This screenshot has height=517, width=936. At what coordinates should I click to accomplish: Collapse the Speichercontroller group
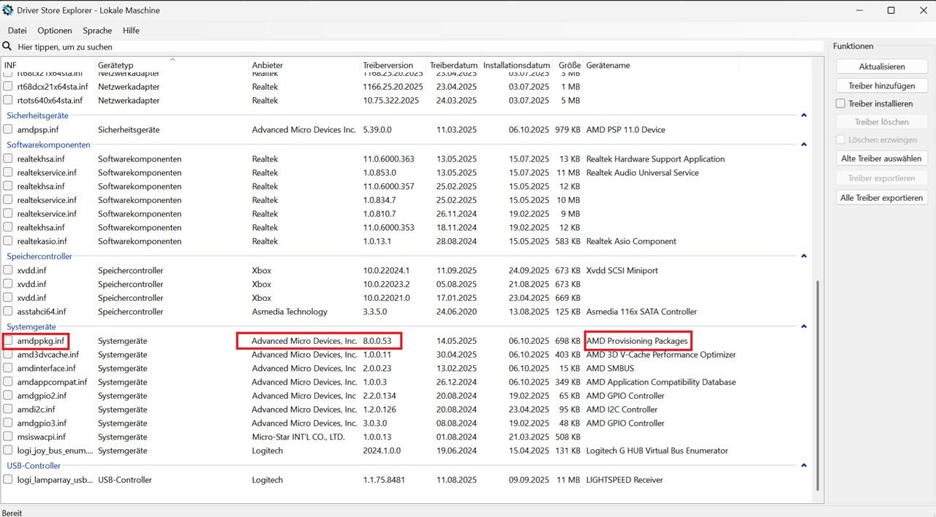tap(804, 256)
